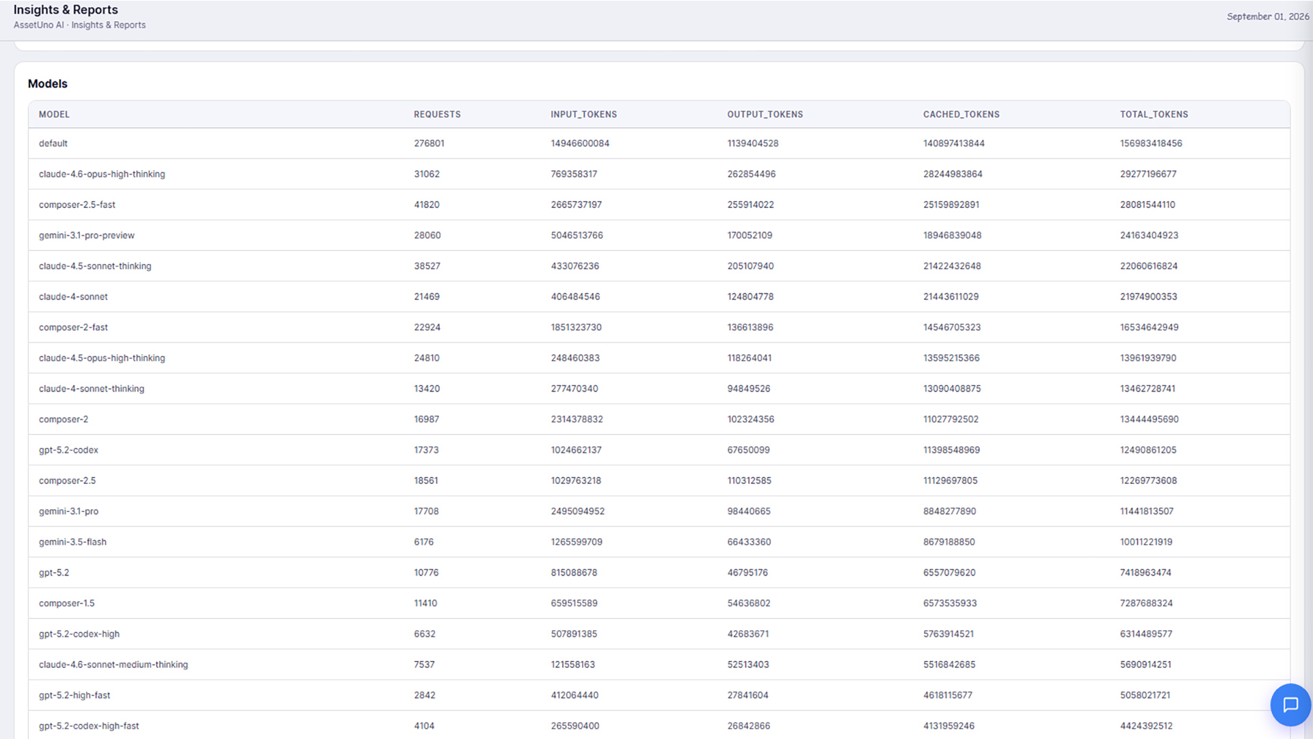1313x739 pixels.
Task: Click input tokens value 507891385
Action: (x=574, y=634)
